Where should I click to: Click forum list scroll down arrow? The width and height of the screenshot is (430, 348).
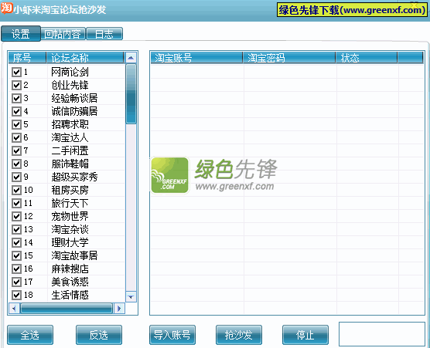pyautogui.click(x=131, y=297)
